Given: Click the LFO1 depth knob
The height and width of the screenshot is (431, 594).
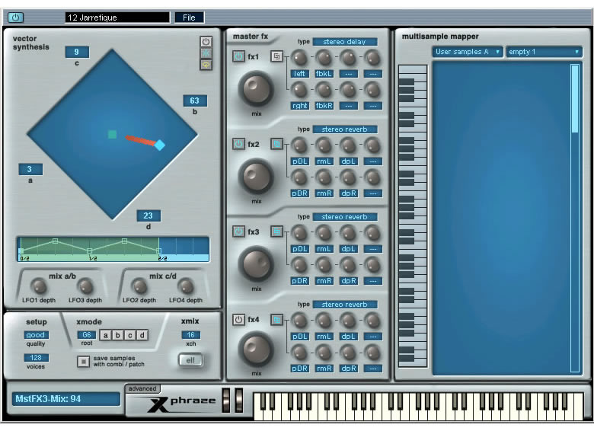Looking at the screenshot, I should (39, 286).
